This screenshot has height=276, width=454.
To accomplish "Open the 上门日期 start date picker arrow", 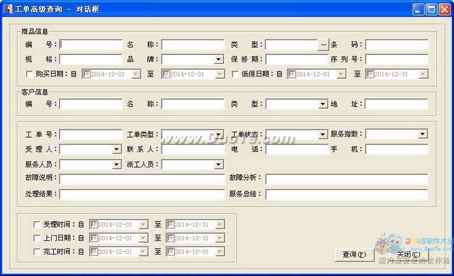I will (x=144, y=238).
